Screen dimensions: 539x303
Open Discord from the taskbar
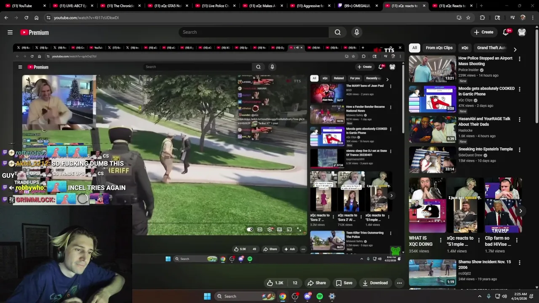click(x=307, y=296)
